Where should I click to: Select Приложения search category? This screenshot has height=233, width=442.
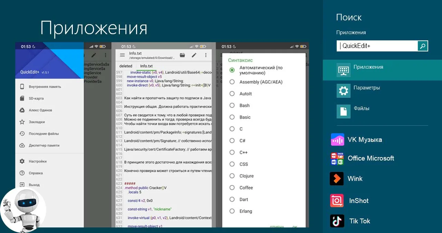tap(382, 70)
